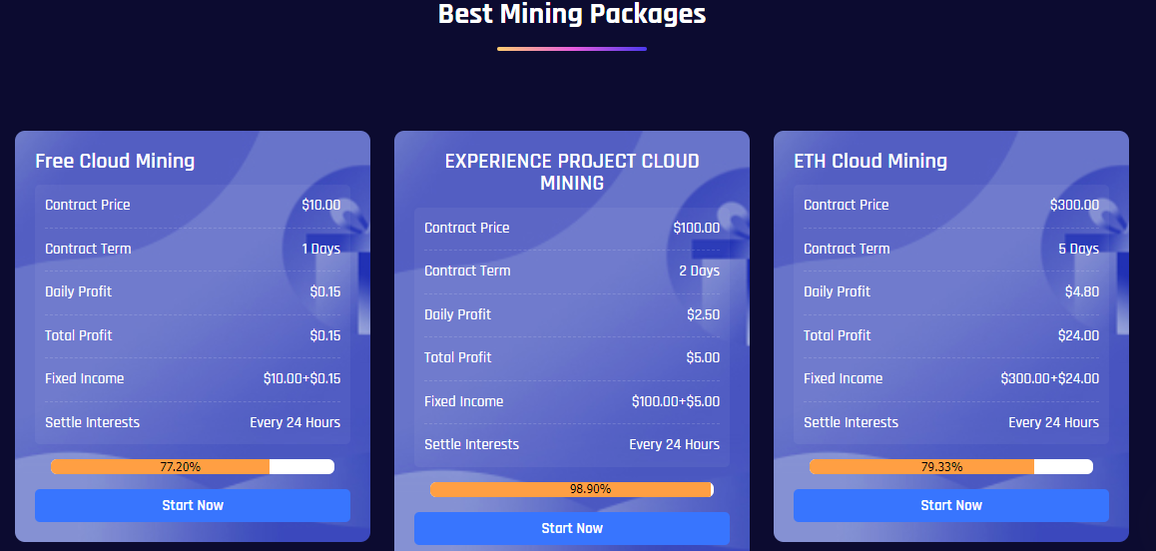Click the $100.00 contract price value

click(x=696, y=228)
